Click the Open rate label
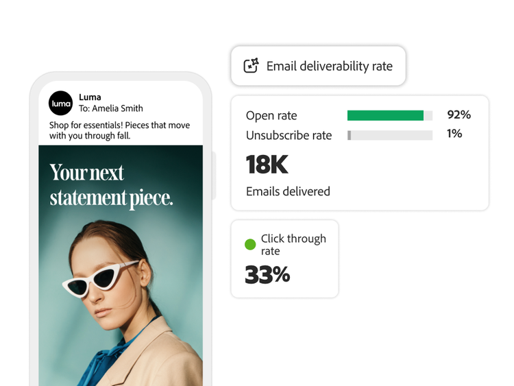The height and width of the screenshot is (386, 514). point(271,116)
